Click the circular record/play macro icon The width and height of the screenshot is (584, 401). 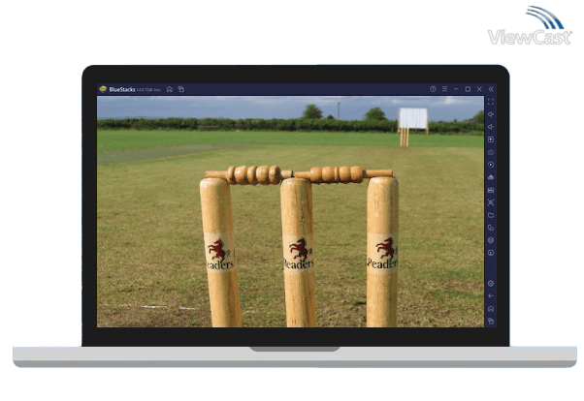(x=491, y=165)
